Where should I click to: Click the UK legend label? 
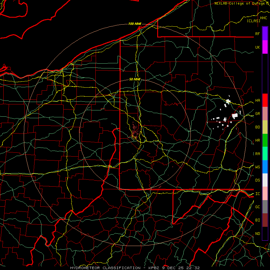[x=258, y=47]
